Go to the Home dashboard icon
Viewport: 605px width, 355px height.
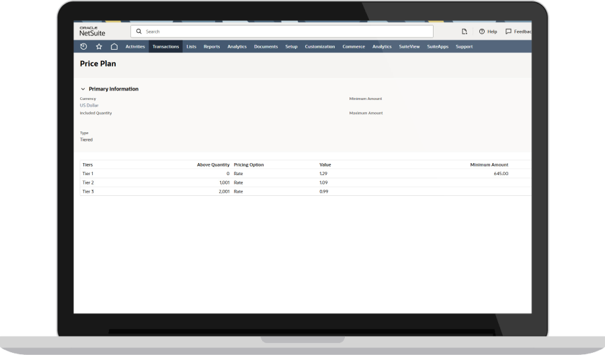114,47
